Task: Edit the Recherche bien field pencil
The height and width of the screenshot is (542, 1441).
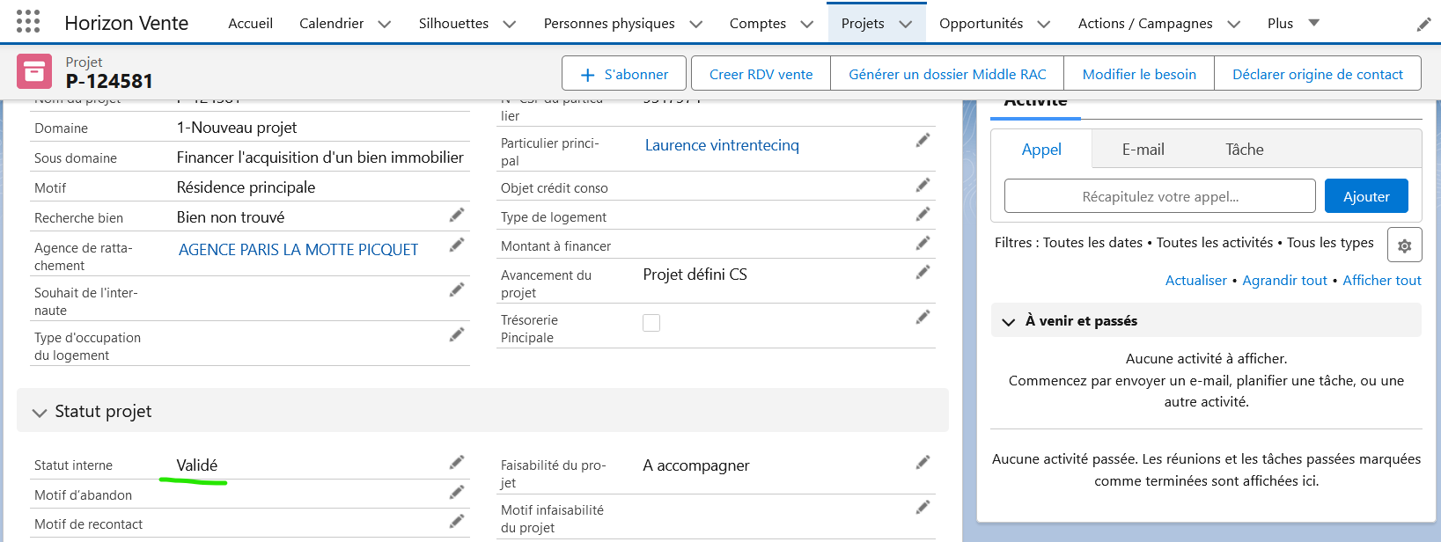Action: [457, 216]
